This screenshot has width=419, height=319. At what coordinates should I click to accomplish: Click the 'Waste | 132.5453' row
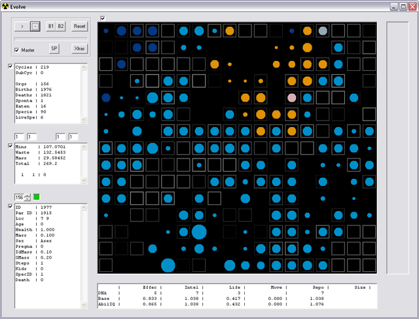click(41, 153)
